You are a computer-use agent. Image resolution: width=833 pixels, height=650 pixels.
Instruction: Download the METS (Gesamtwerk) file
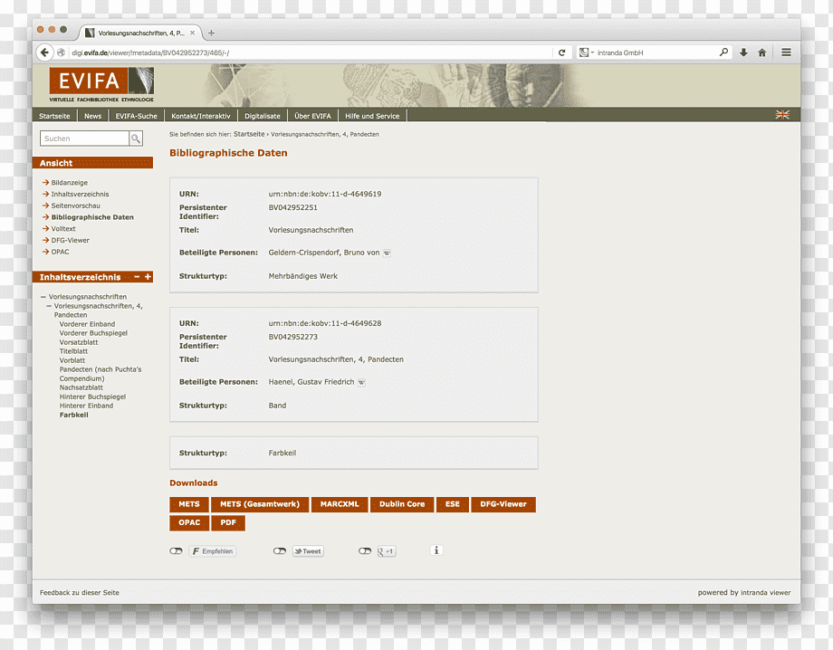click(260, 504)
